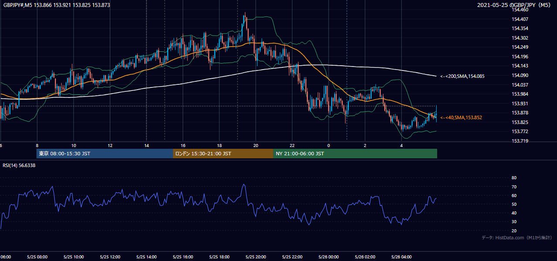
Task: Click the 200 SMA 154.085 label
Action: 462,76
